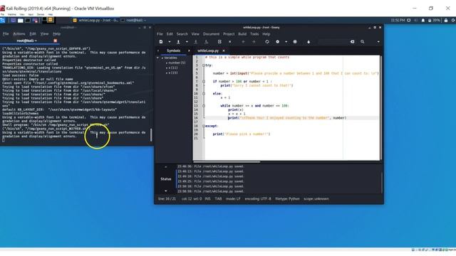This screenshot has width=456, height=256.
Task: Open the New file dropdown arrow in Geany
Action: point(170,42)
